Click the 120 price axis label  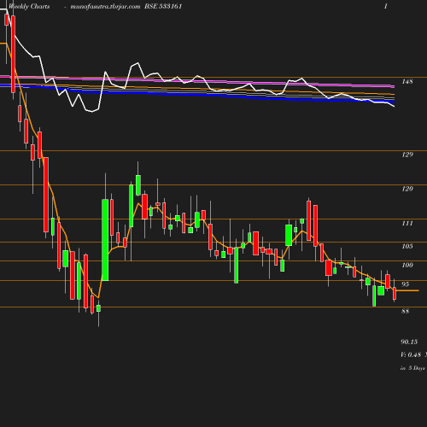pyautogui.click(x=407, y=189)
